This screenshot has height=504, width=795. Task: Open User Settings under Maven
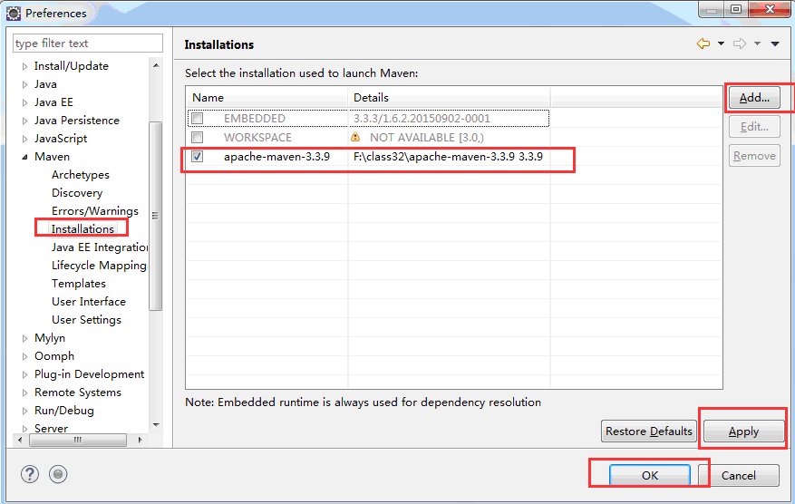(86, 320)
